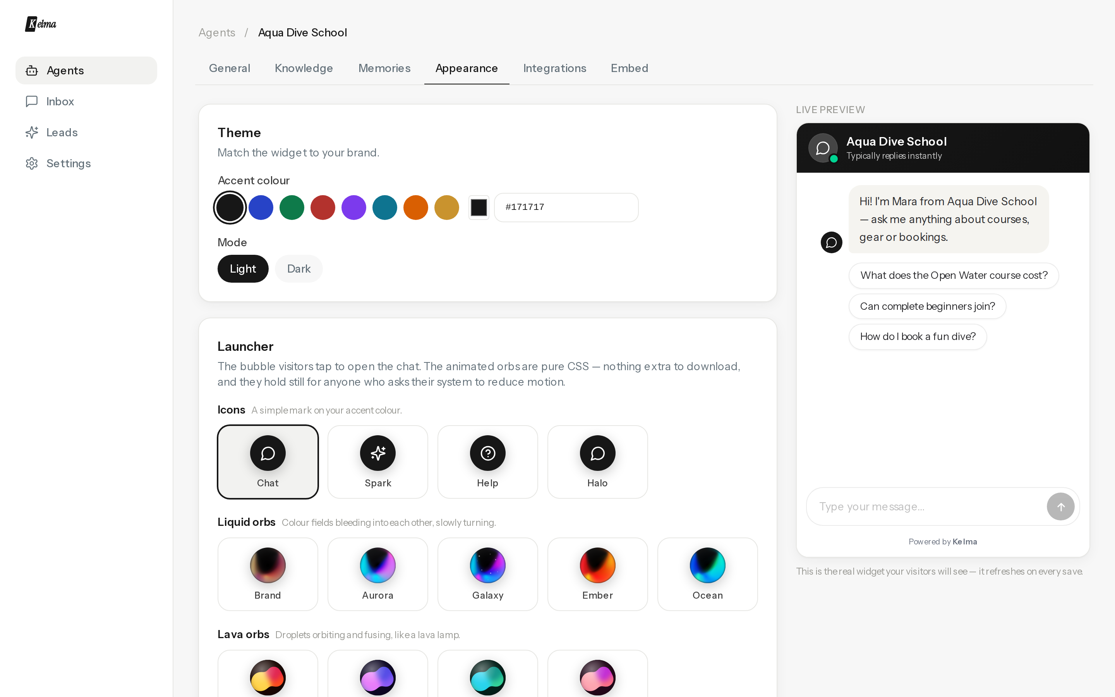Select the orange accent colour
The image size is (1115, 697).
tap(415, 208)
